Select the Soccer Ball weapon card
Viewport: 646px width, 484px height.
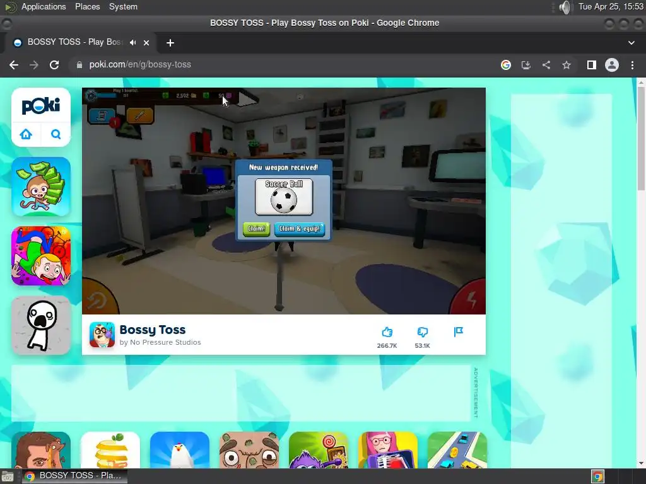click(284, 197)
